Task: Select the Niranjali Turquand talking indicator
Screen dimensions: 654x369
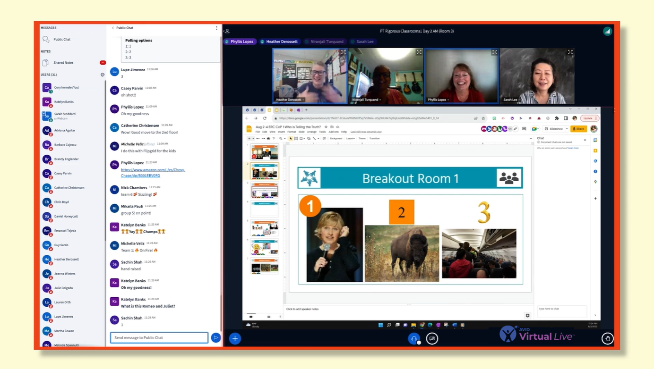Action: pyautogui.click(x=325, y=42)
